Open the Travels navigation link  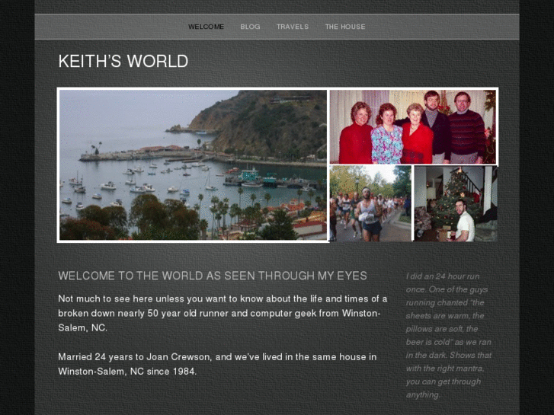[293, 27]
